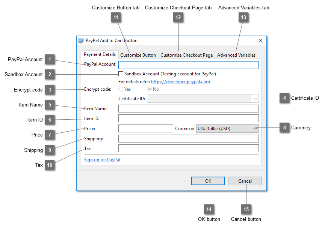Switch to the Advanced Variables tab
This screenshot has width=325, height=228.
(x=236, y=55)
